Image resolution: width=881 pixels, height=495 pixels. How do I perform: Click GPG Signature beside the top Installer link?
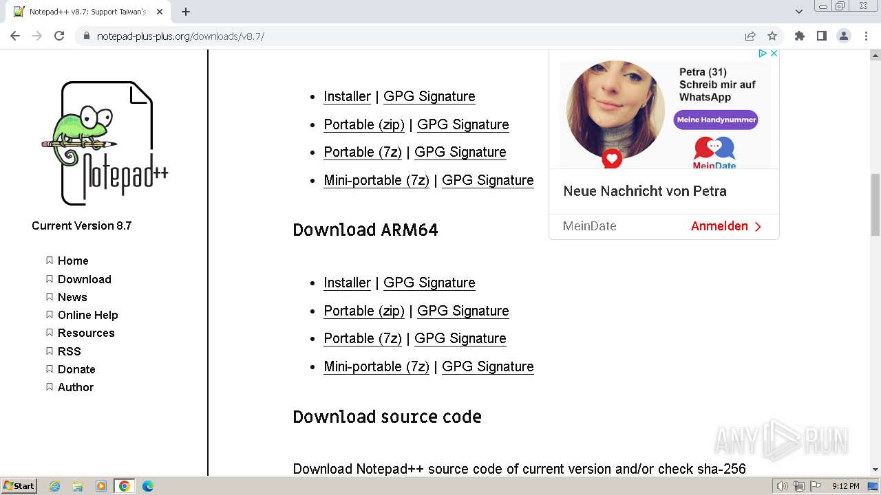click(429, 96)
